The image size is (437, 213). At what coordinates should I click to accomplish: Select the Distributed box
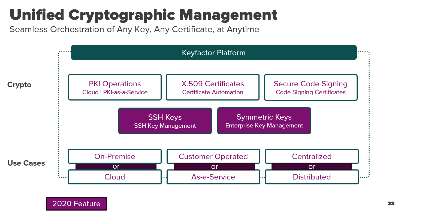(x=312, y=177)
